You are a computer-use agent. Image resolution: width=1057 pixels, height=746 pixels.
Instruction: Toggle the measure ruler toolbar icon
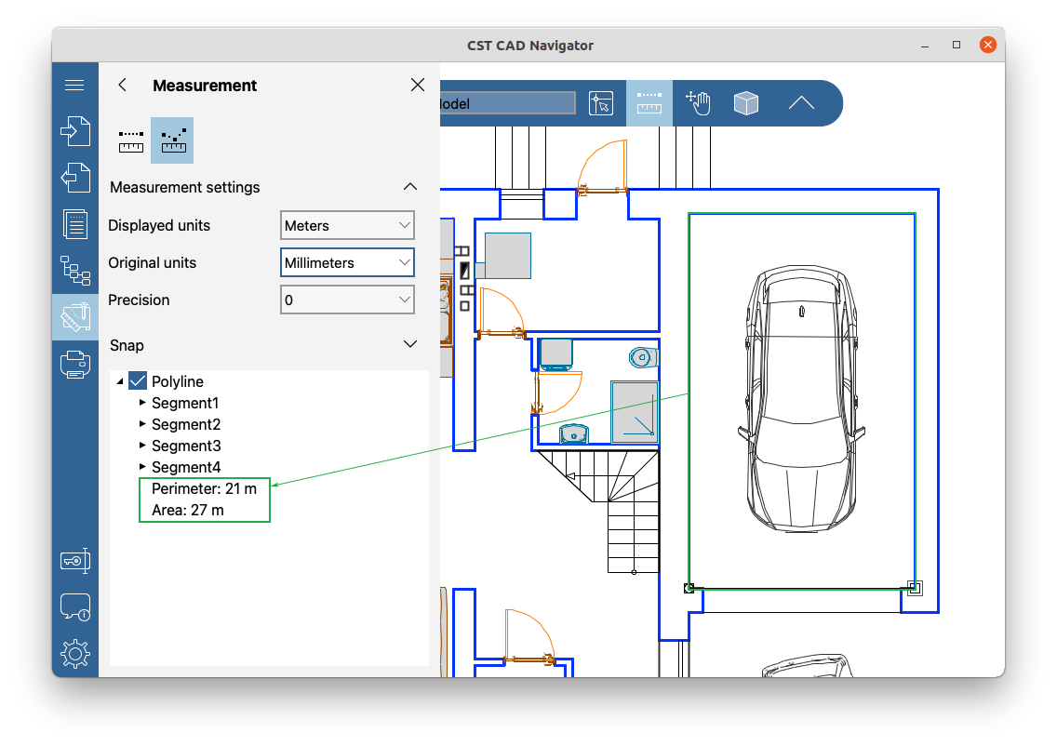coord(649,103)
